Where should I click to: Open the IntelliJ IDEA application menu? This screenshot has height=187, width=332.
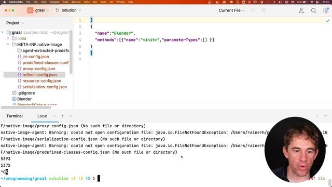click(16, 2)
